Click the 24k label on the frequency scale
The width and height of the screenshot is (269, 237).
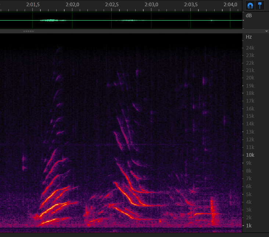click(250, 48)
